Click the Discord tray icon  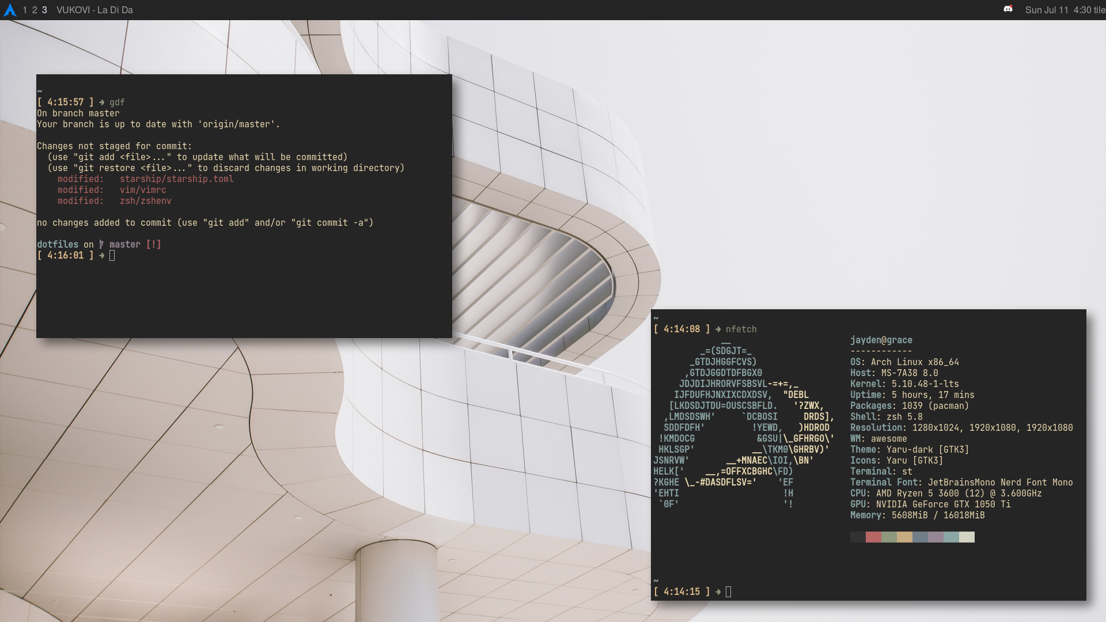[x=1007, y=9]
